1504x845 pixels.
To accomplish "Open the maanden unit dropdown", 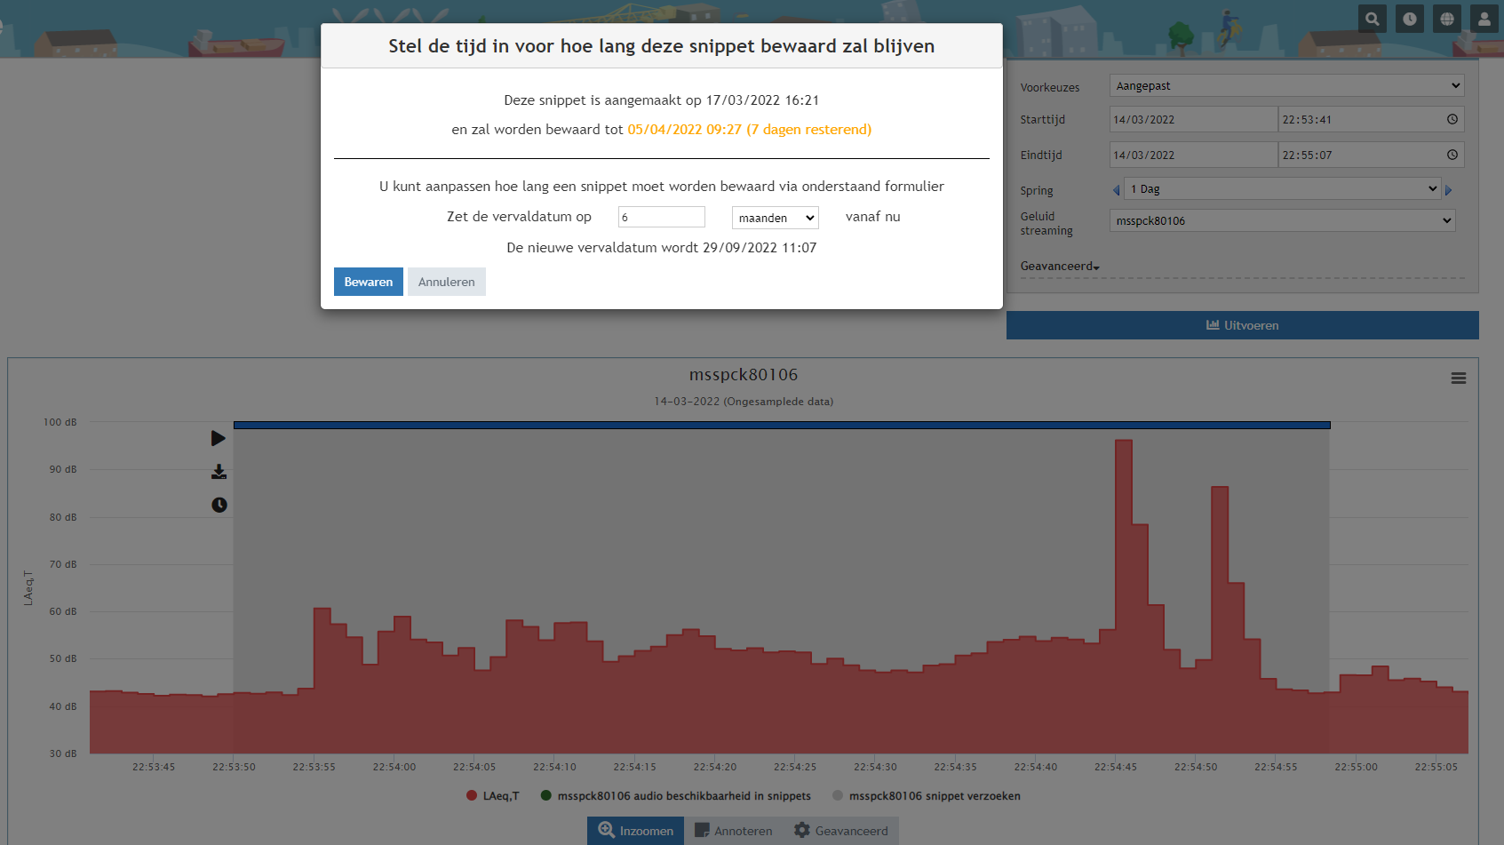I will point(775,218).
